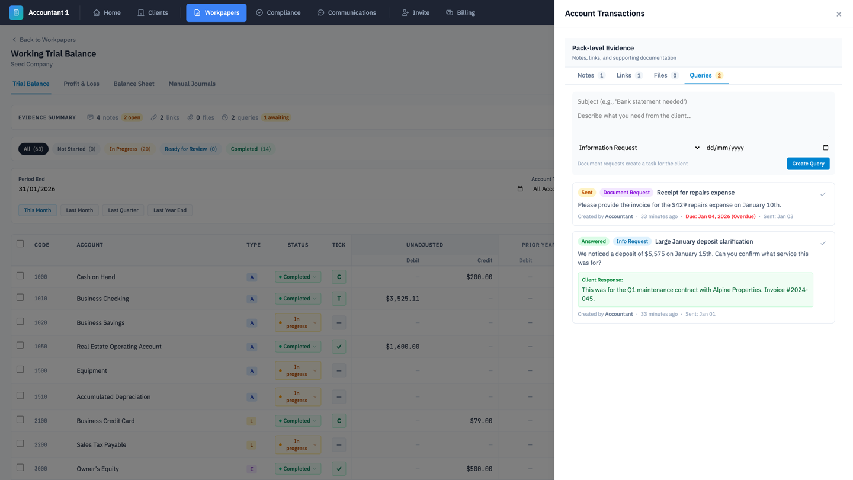Open the calendar picker for query due date
The height and width of the screenshot is (480, 853).
click(825, 148)
